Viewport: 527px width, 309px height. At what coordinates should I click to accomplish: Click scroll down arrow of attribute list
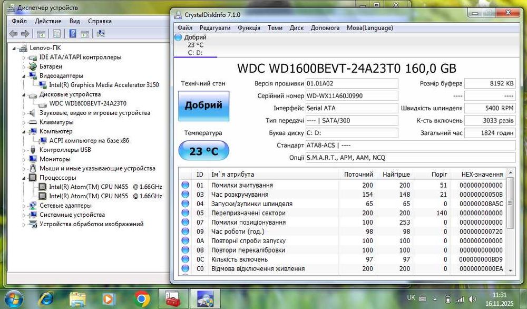click(511, 271)
